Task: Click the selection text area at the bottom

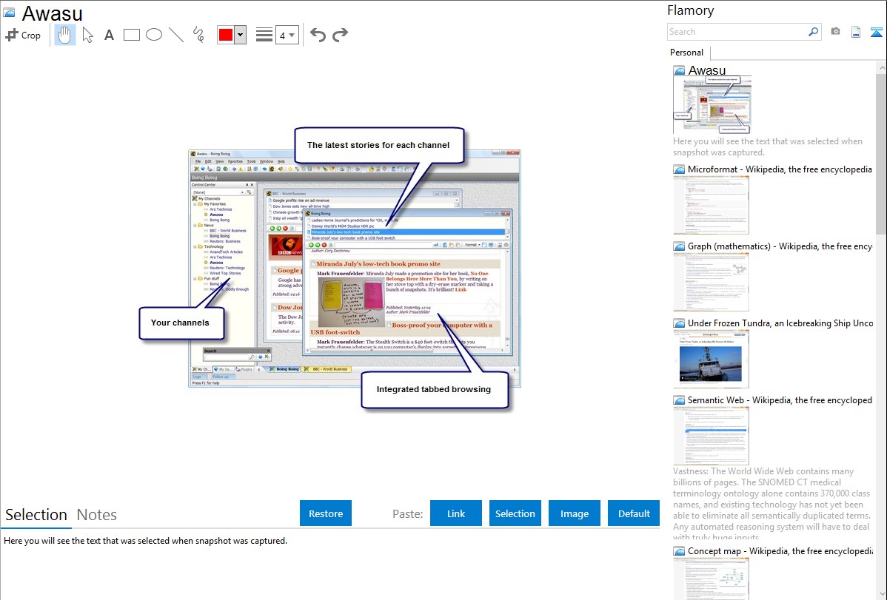Action: [x=329, y=565]
